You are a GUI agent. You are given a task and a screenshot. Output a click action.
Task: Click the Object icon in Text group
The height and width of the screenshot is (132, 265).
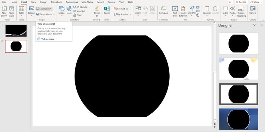pyautogui.click(x=198, y=15)
